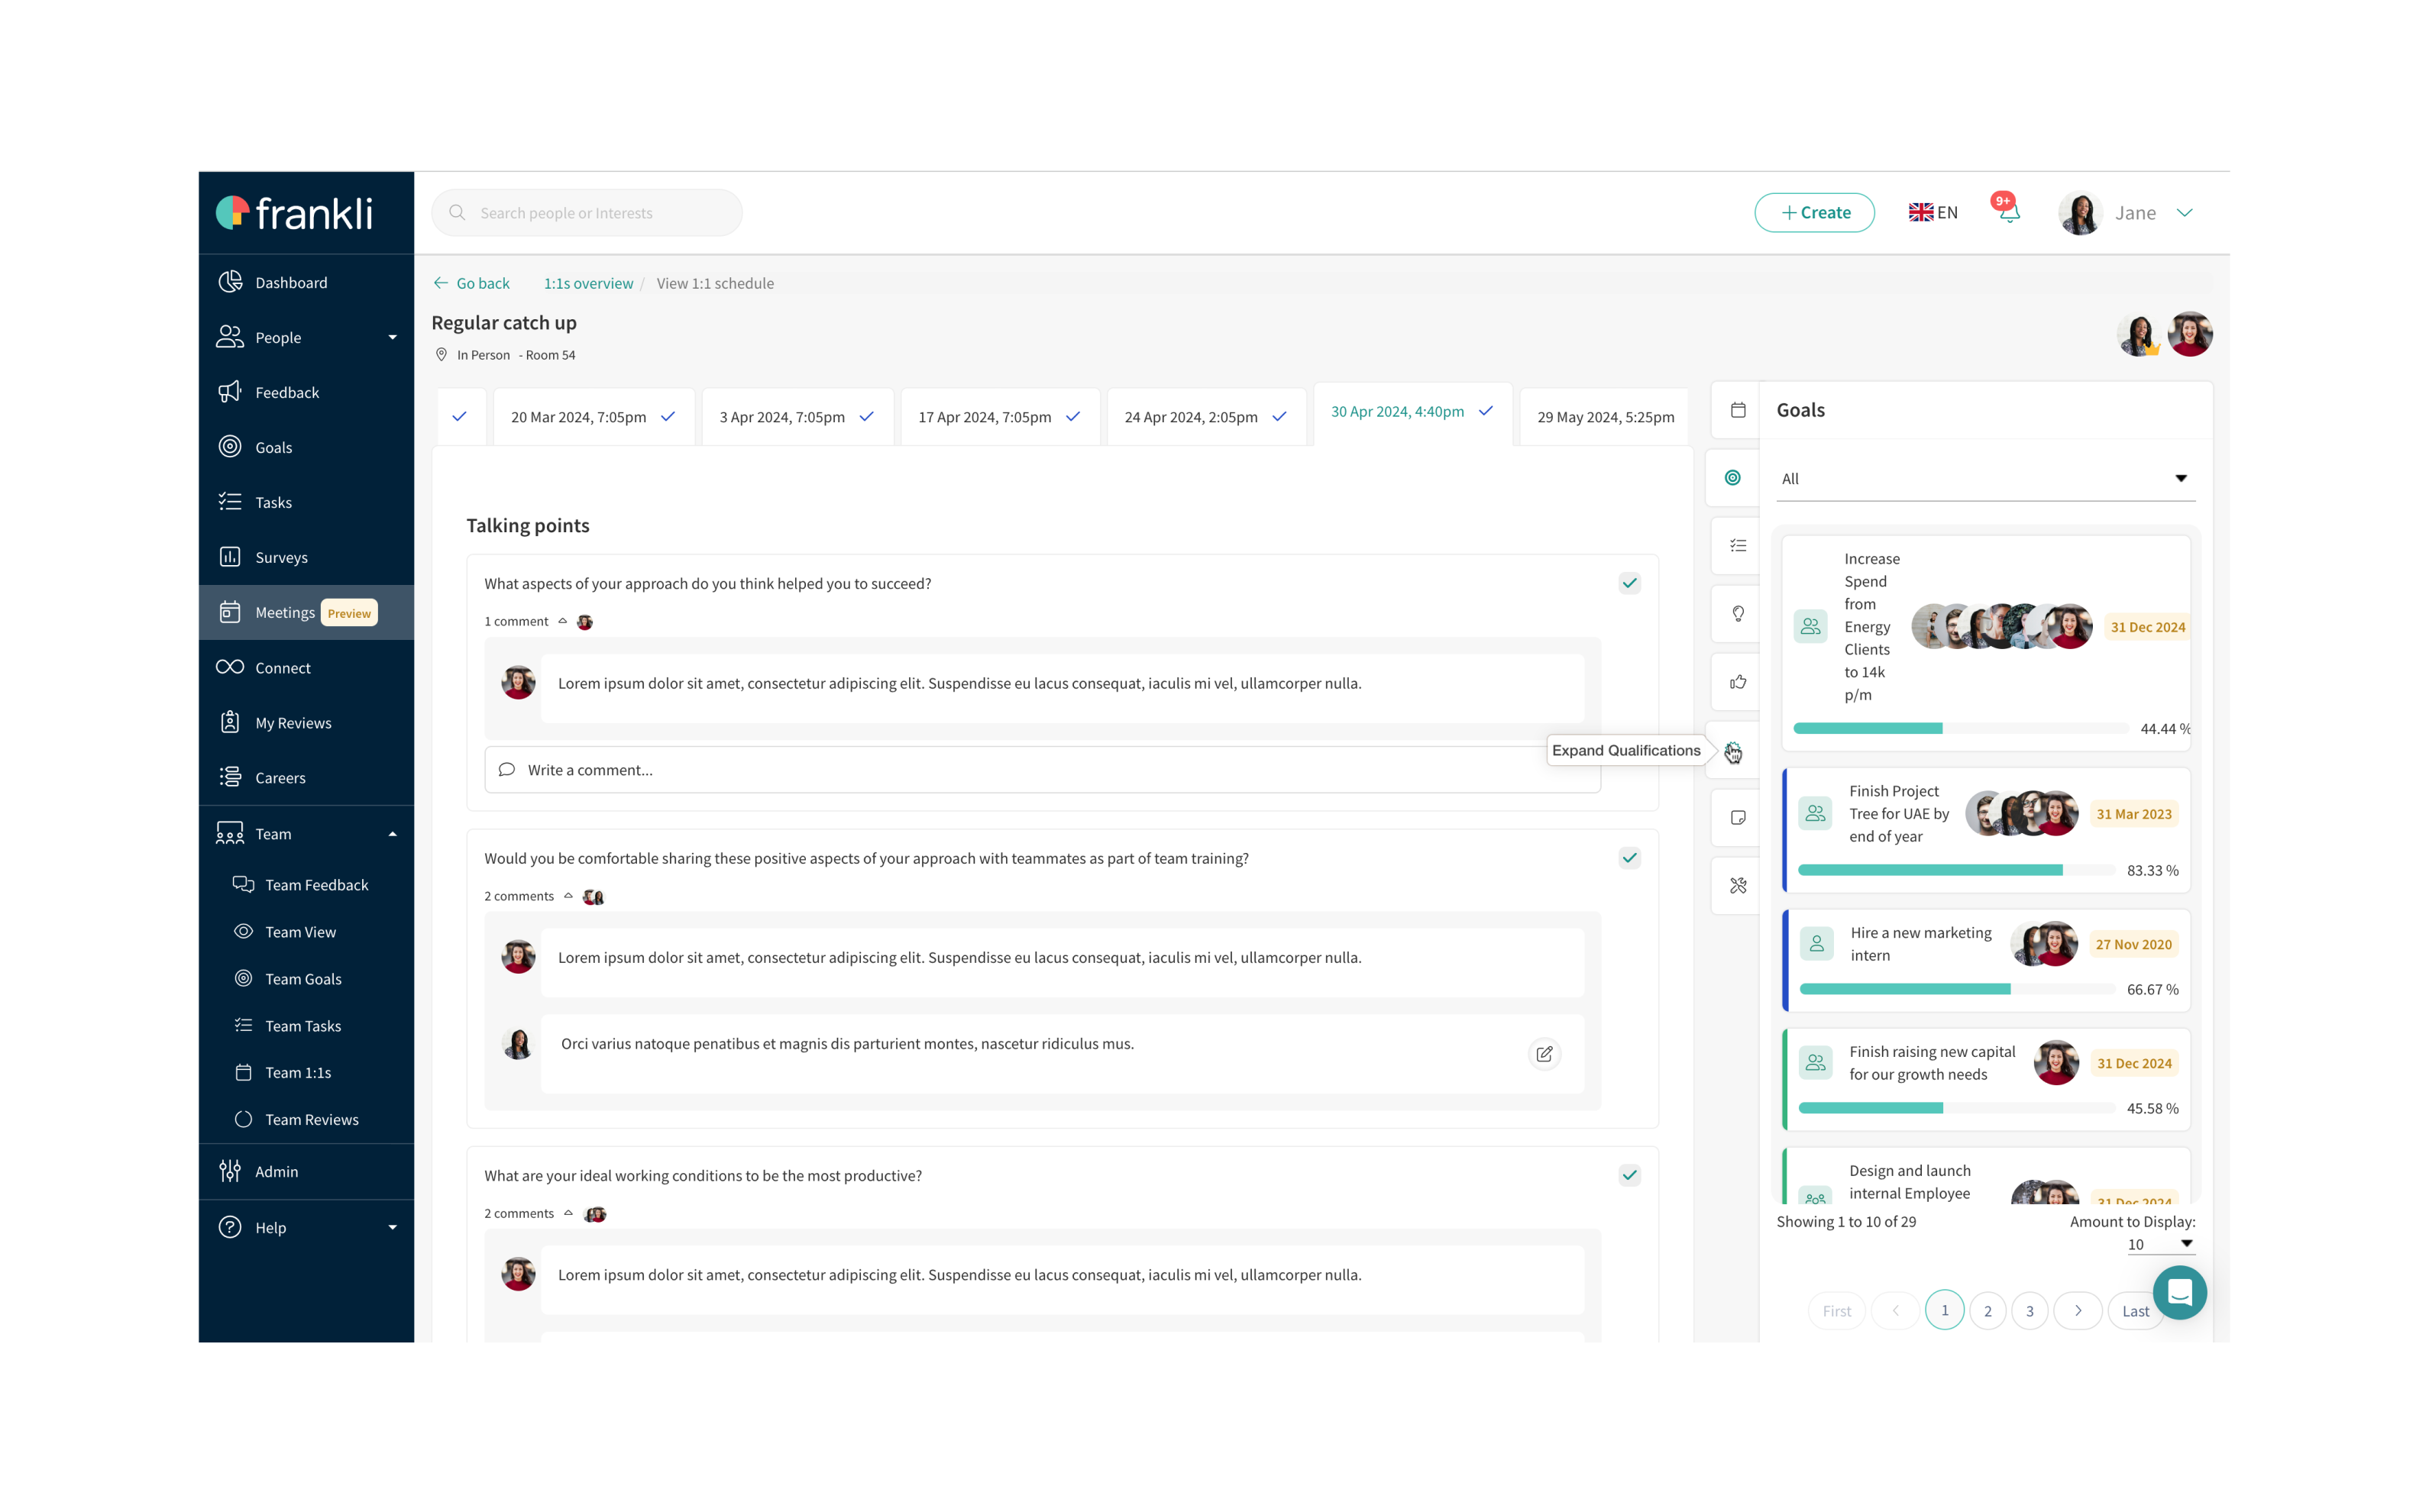The image size is (2429, 1512).
Task: Expand the Help menu
Action: pyautogui.click(x=392, y=1228)
